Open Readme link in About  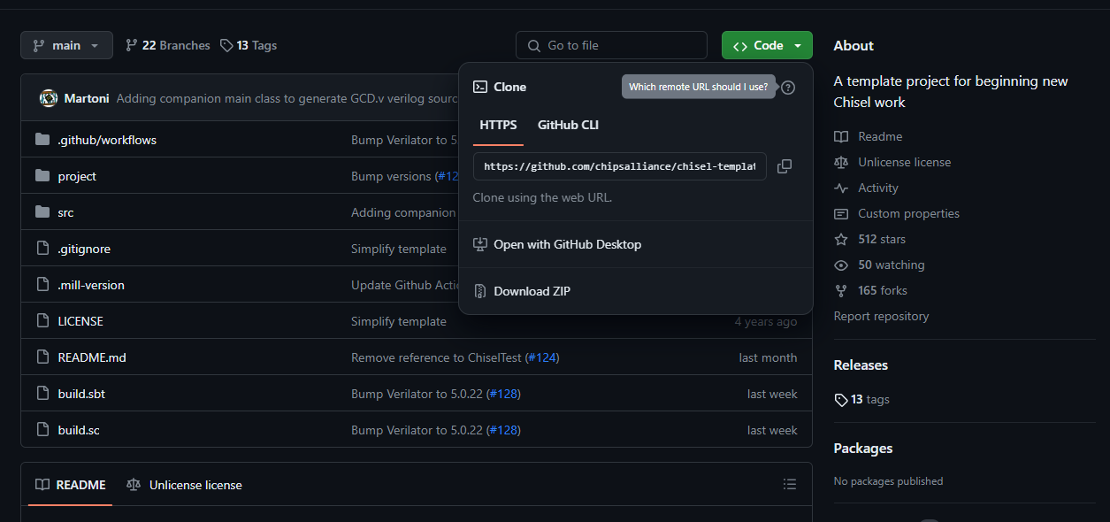[880, 136]
